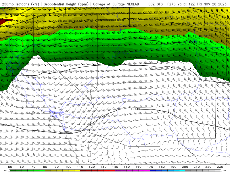Click the 210 value on the color scale
The image size is (230, 172).
tap(197, 167)
